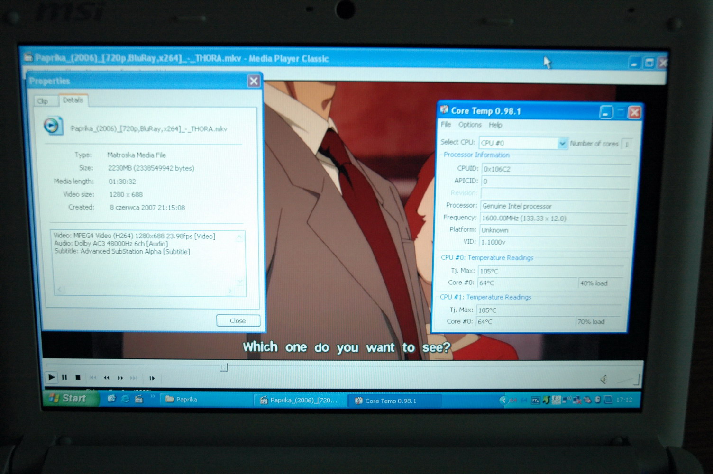Screen dimensions: 713x474
Task: Click the APICID field in Core Temp
Action: coord(556,181)
